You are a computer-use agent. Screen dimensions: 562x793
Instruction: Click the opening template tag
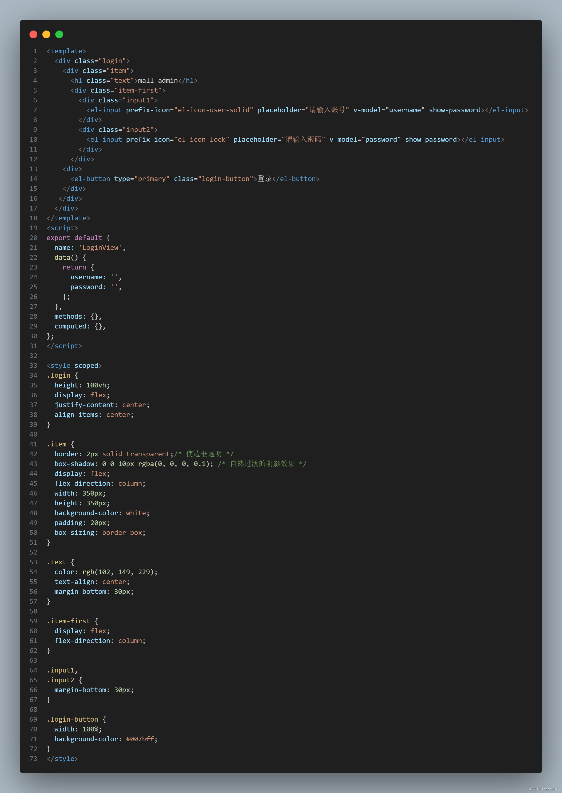[x=66, y=51]
